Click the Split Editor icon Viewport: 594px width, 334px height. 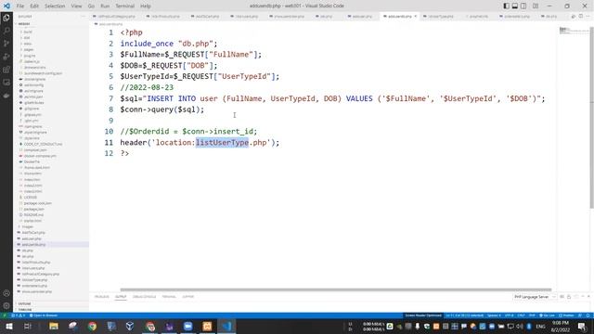(581, 17)
